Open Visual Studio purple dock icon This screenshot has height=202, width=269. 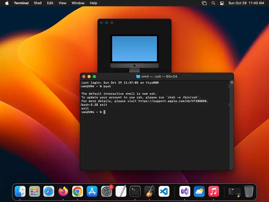185,191
